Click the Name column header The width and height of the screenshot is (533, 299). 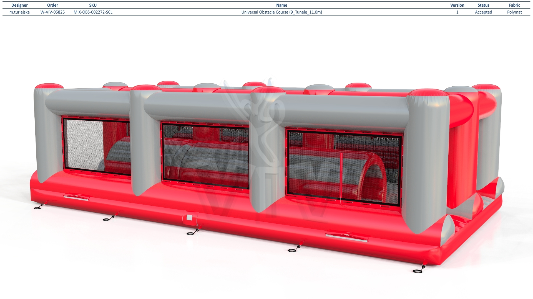pos(281,5)
